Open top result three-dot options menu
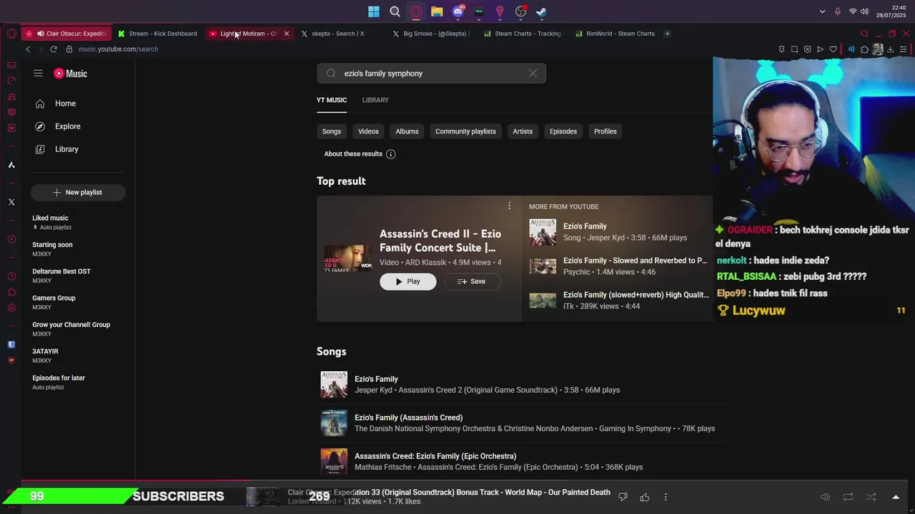Screen dimensions: 915x514 (509, 206)
